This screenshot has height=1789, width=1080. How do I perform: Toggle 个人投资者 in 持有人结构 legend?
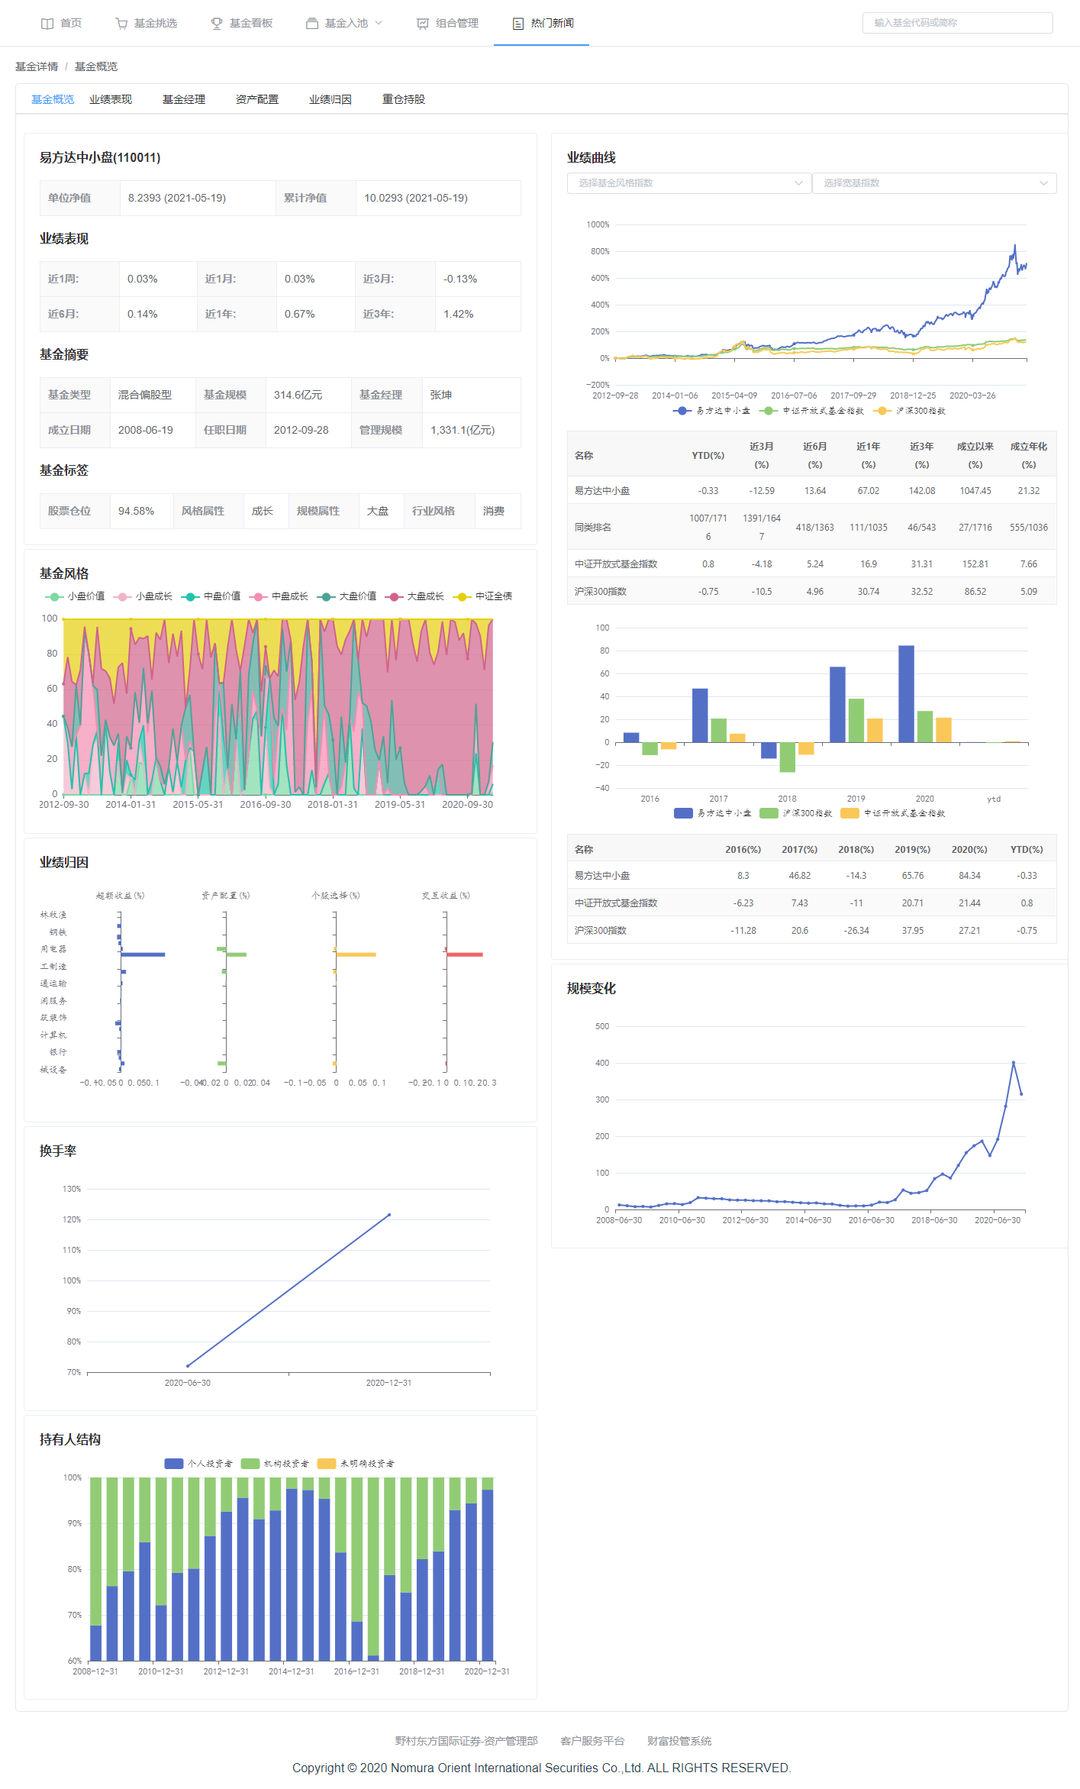(198, 1464)
